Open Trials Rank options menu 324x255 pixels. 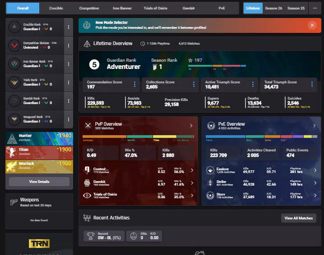69,82
